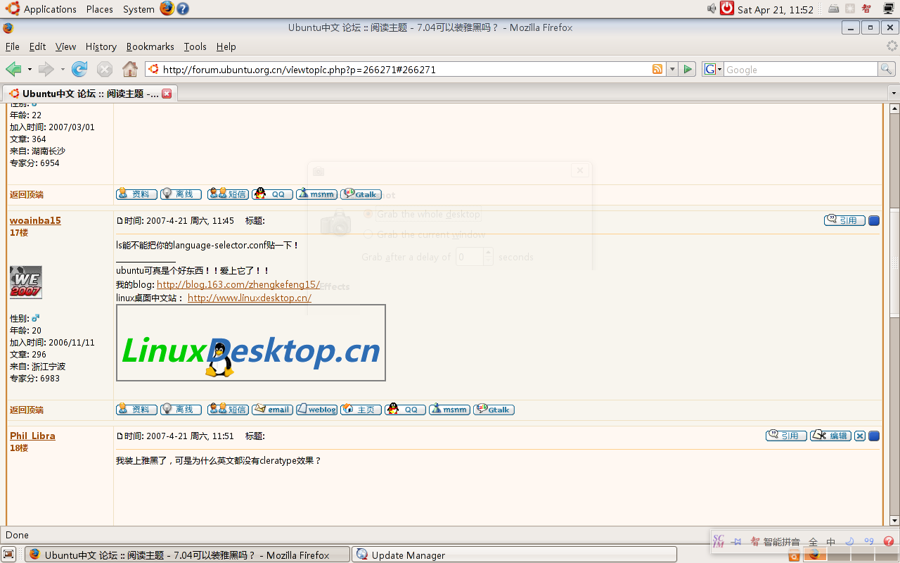Screen dimensions: 900x563
Task: Click 主页 homepage button under woainba15's post
Action: pos(361,410)
